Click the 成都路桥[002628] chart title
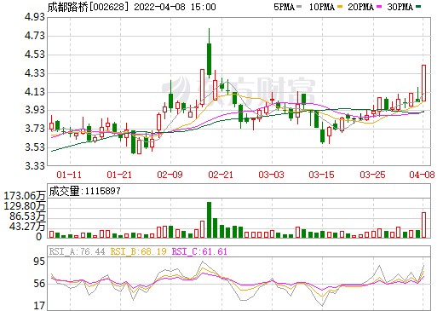The height and width of the screenshot is (311, 443). [x=88, y=7]
